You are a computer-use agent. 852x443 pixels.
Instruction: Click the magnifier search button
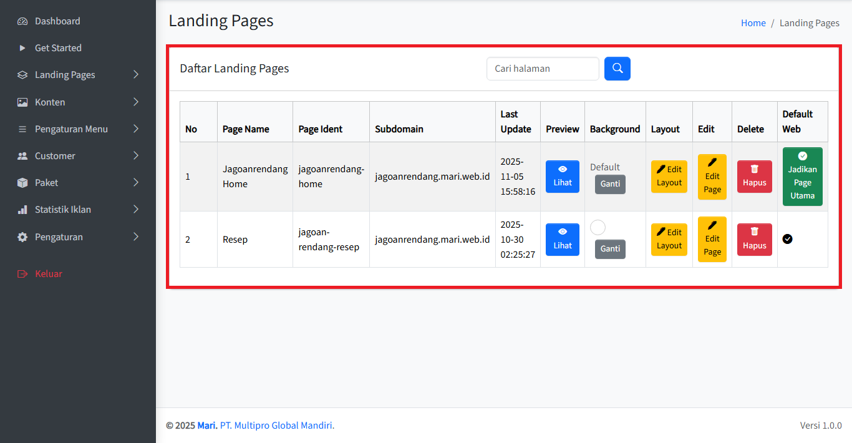point(617,69)
